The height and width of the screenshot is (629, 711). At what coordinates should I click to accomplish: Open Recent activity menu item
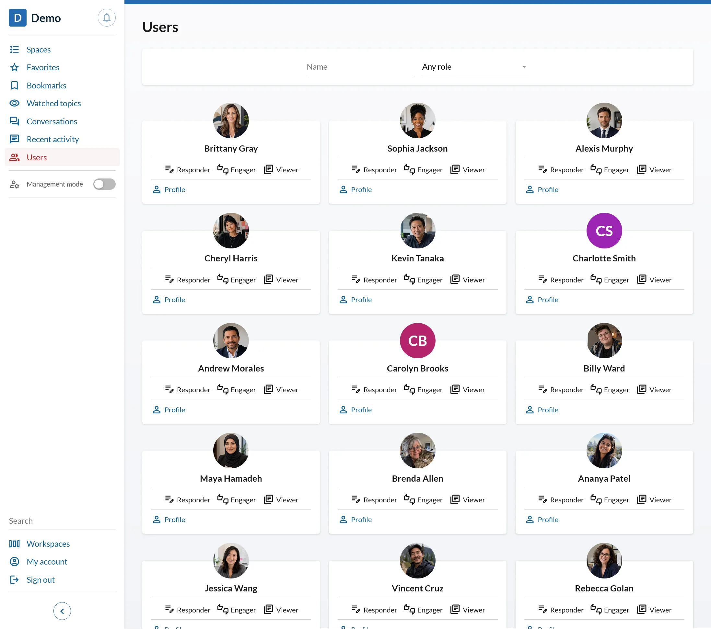pyautogui.click(x=52, y=139)
